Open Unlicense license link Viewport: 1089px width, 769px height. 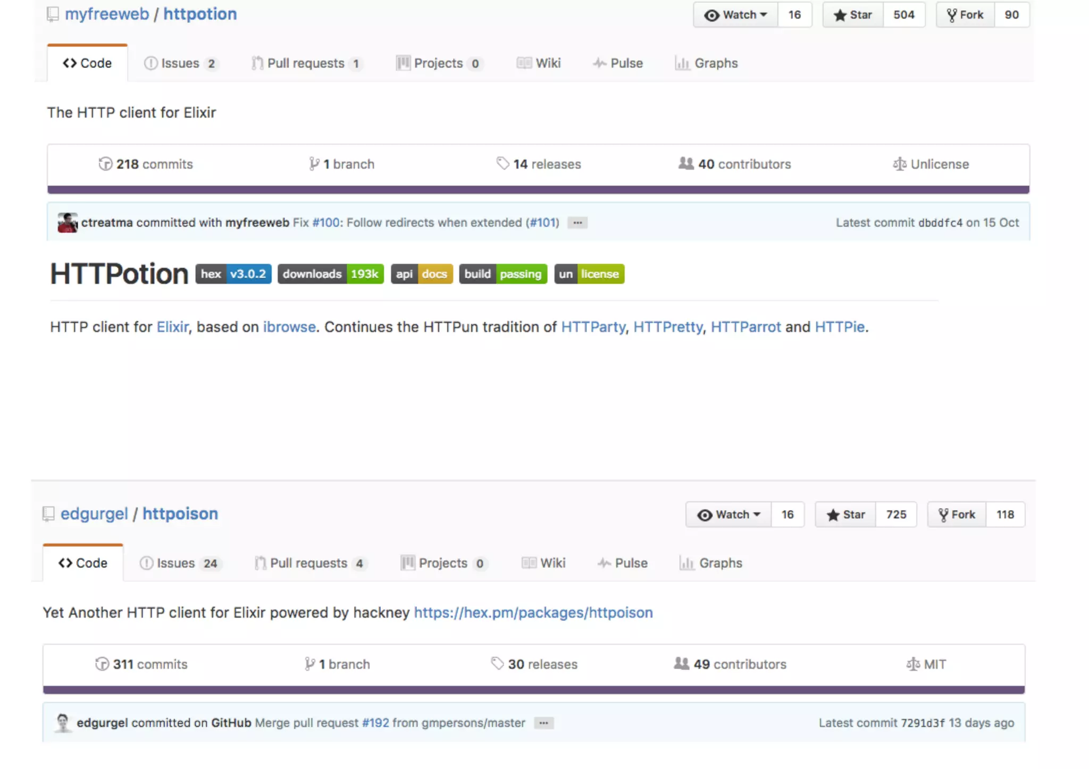(x=931, y=164)
